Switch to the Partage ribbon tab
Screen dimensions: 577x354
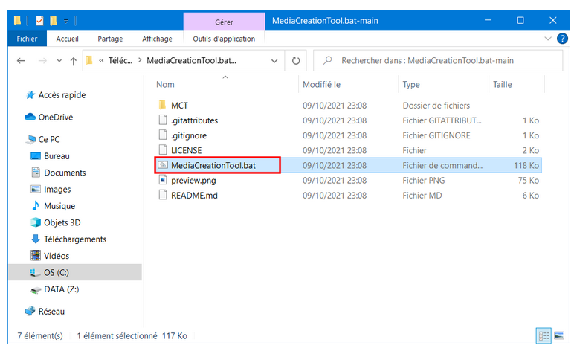110,39
